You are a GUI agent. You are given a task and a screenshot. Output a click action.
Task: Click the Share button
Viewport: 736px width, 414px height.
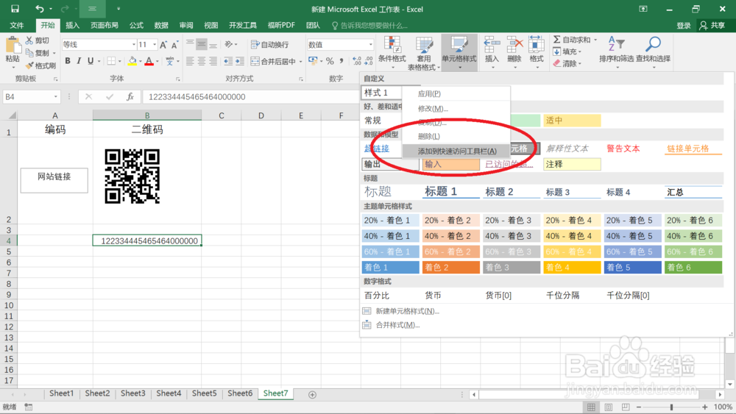pos(712,25)
